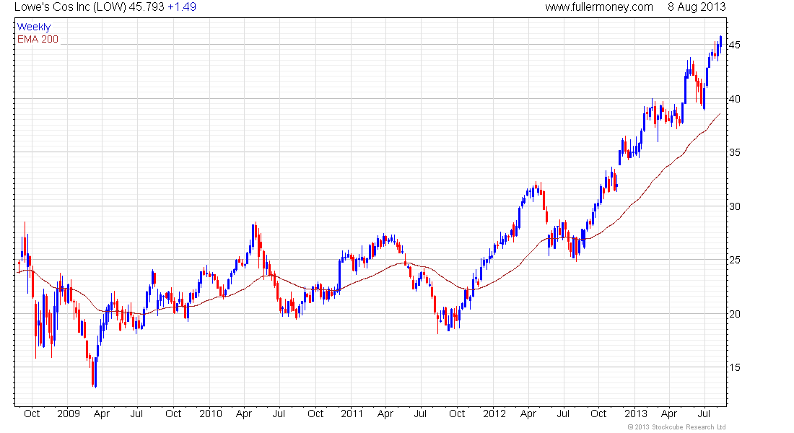This screenshot has width=794, height=433.
Task: Click the Oct label just before 2013
Action: 598,414
